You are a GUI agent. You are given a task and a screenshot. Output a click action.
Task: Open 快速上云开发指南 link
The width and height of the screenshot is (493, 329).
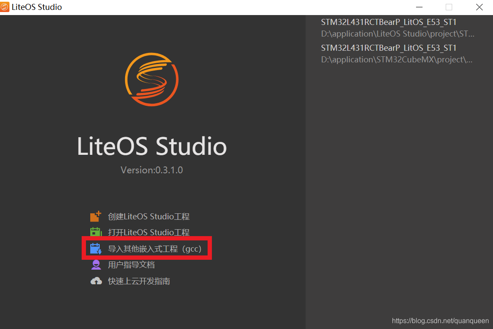(139, 281)
